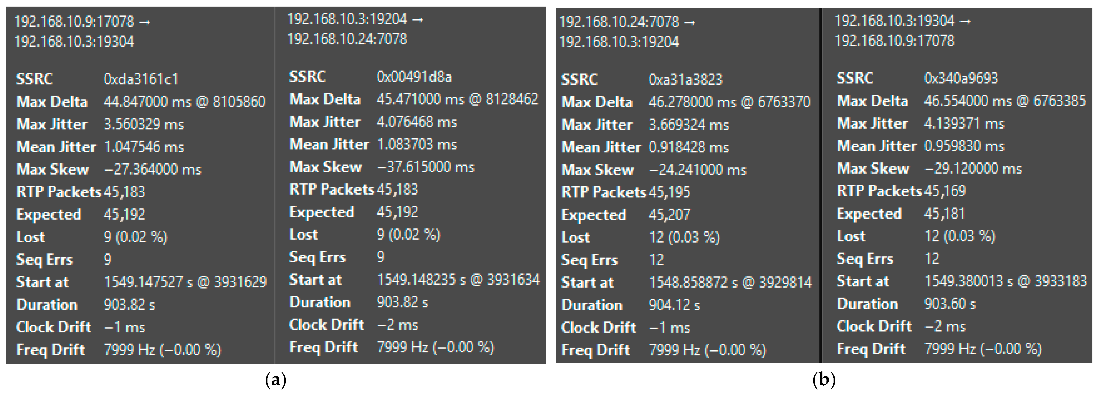Select the Expected packets value 45,181
Screen dimensions: 1100x395
coord(944,214)
